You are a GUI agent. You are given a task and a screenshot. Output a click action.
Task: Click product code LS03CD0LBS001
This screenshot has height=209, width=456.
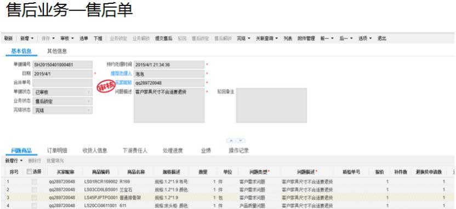click(x=101, y=190)
